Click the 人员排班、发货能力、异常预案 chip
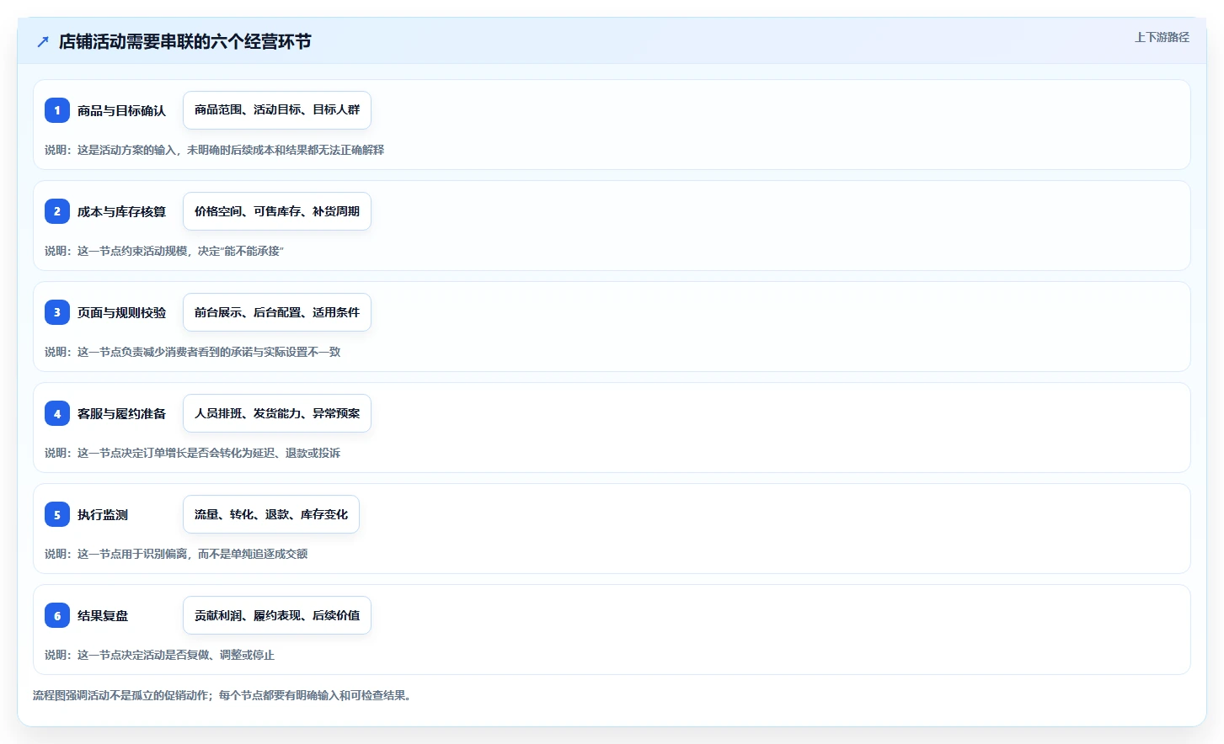The image size is (1224, 744). (x=277, y=413)
